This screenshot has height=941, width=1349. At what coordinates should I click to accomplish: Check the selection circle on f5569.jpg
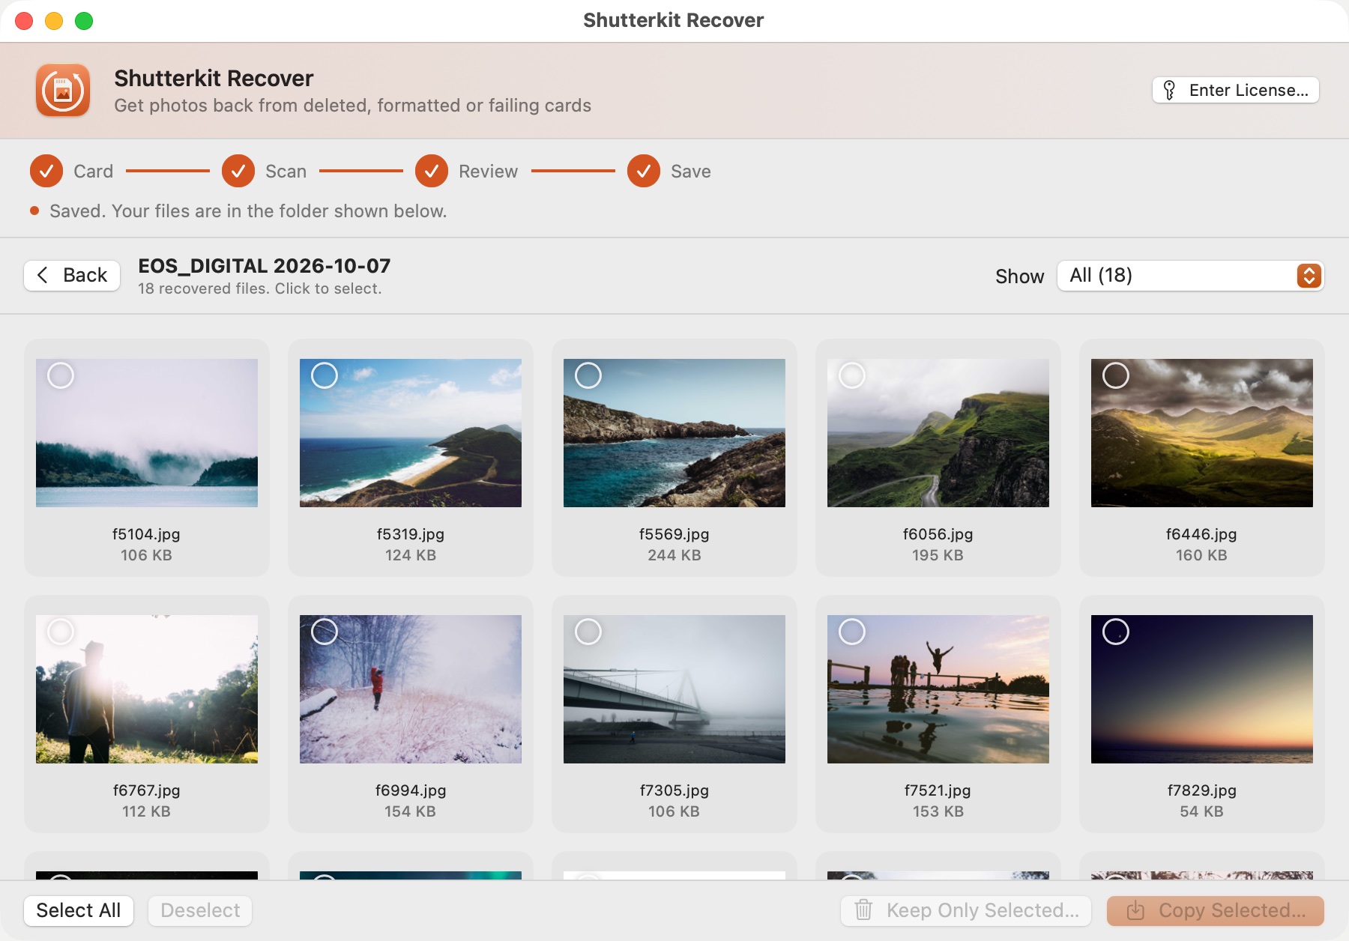click(x=588, y=375)
